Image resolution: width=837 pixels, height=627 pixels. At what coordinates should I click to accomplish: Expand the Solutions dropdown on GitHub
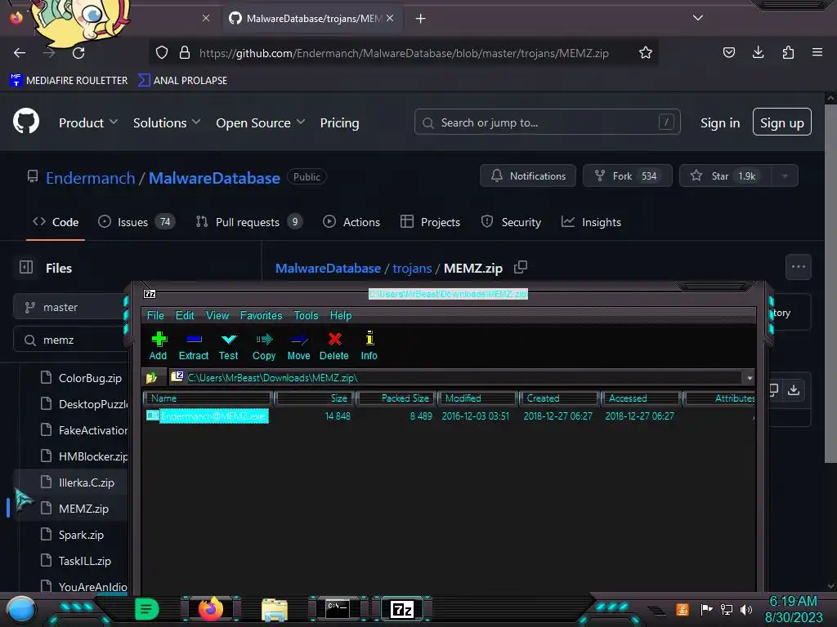[167, 122]
